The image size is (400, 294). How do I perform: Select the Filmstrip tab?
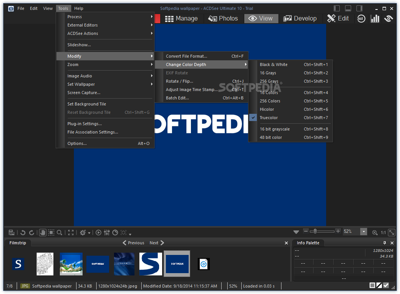tap(18, 243)
